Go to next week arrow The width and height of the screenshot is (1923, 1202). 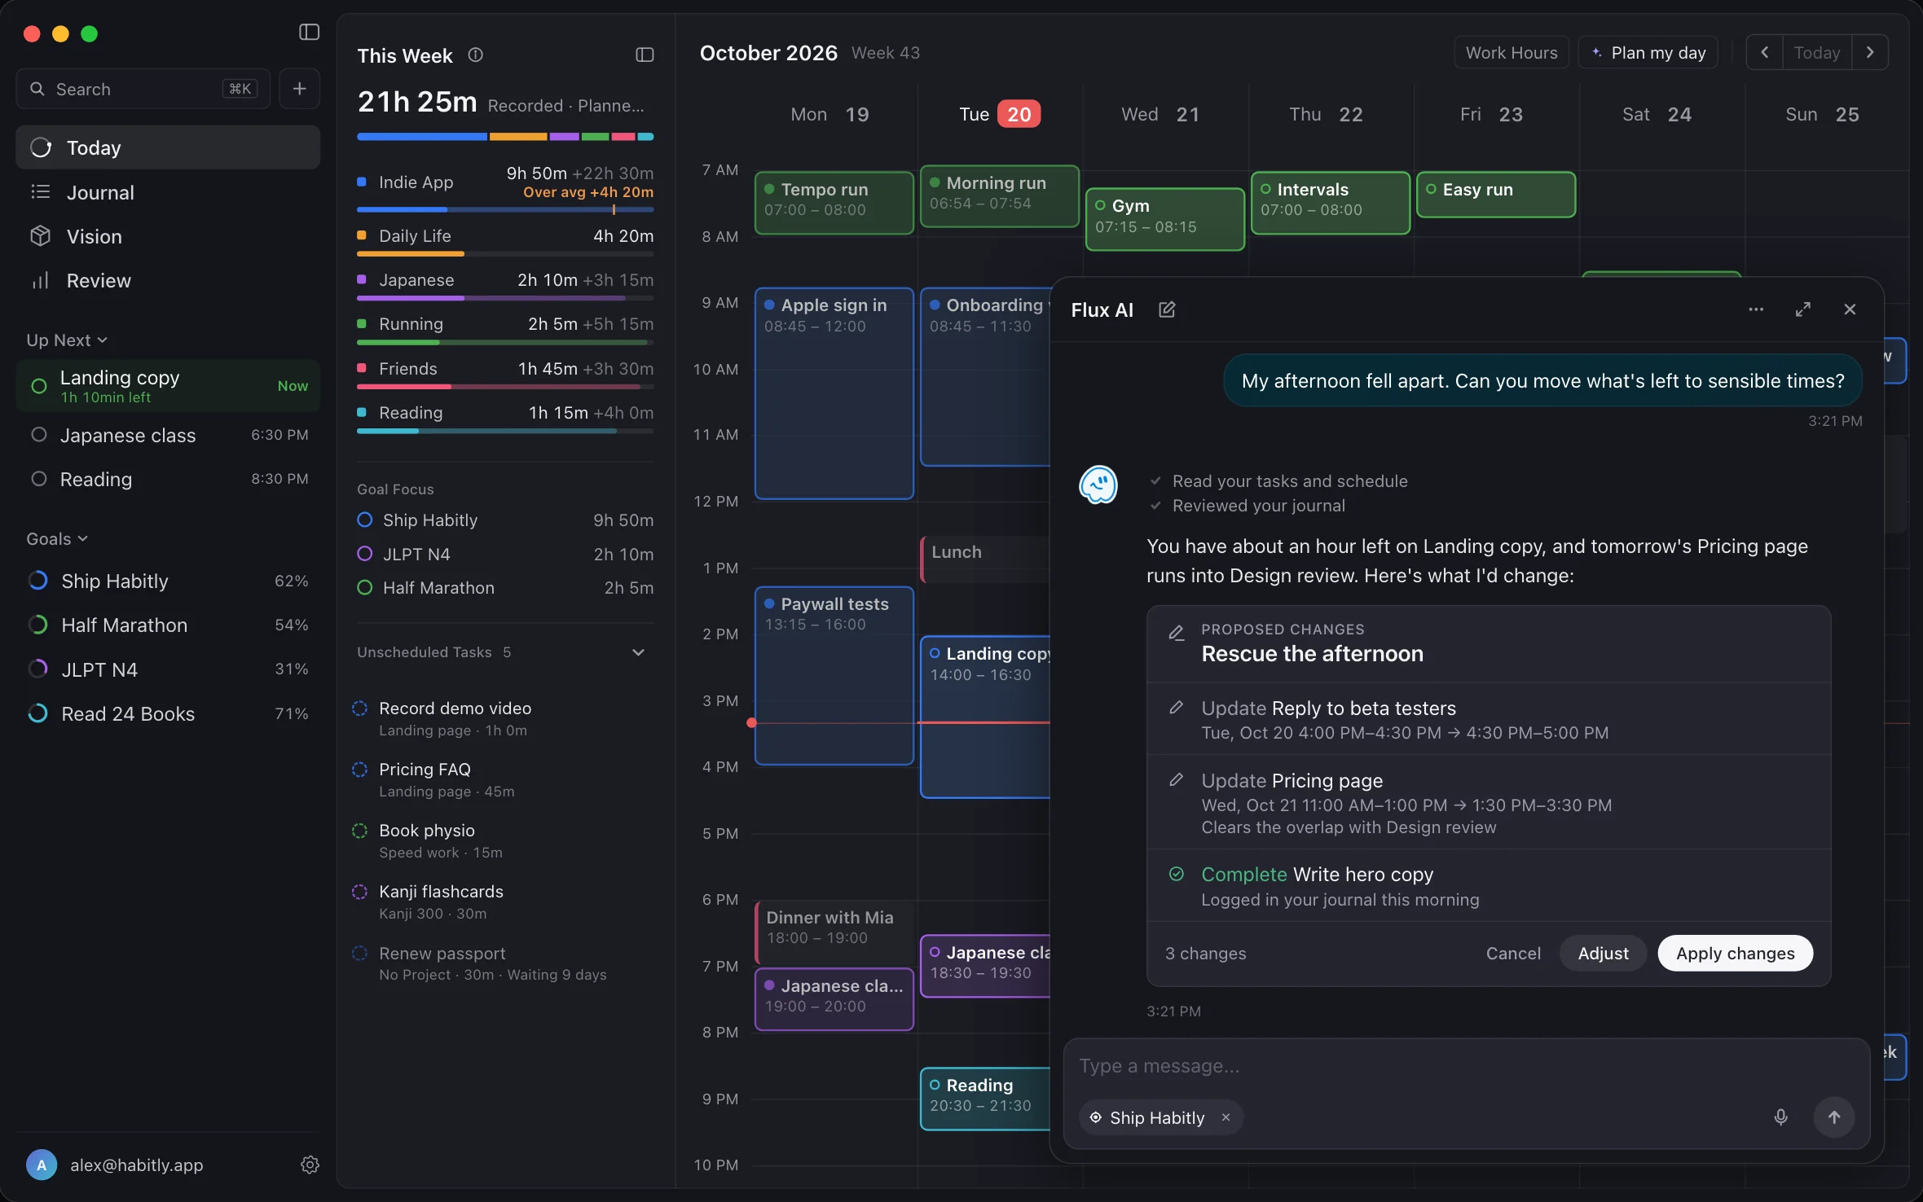pyautogui.click(x=1870, y=53)
